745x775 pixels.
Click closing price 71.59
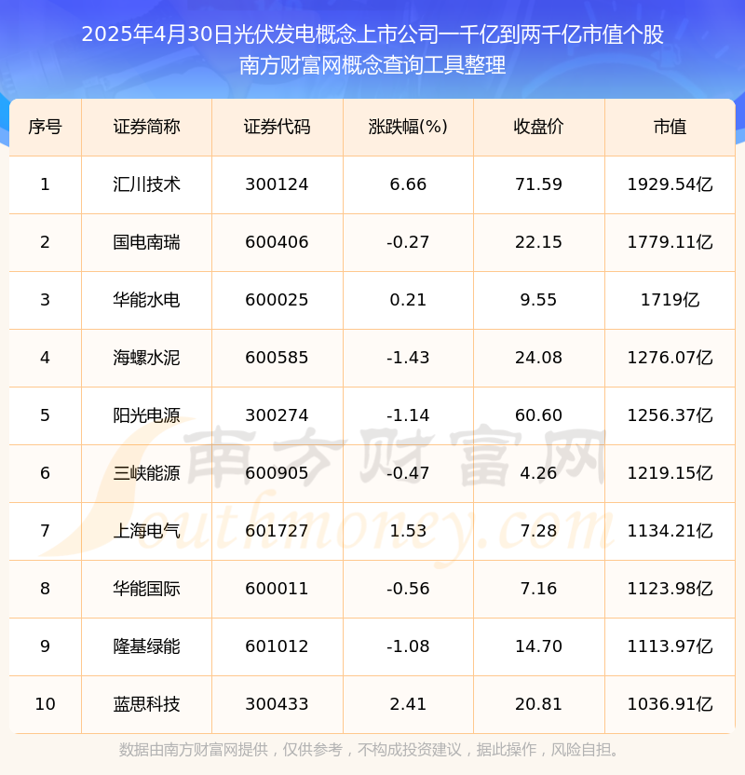(538, 184)
